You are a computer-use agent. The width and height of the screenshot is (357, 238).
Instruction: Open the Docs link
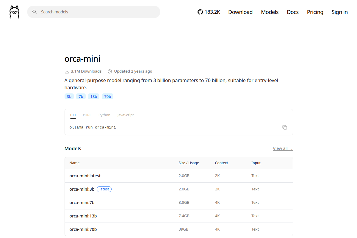pyautogui.click(x=293, y=12)
